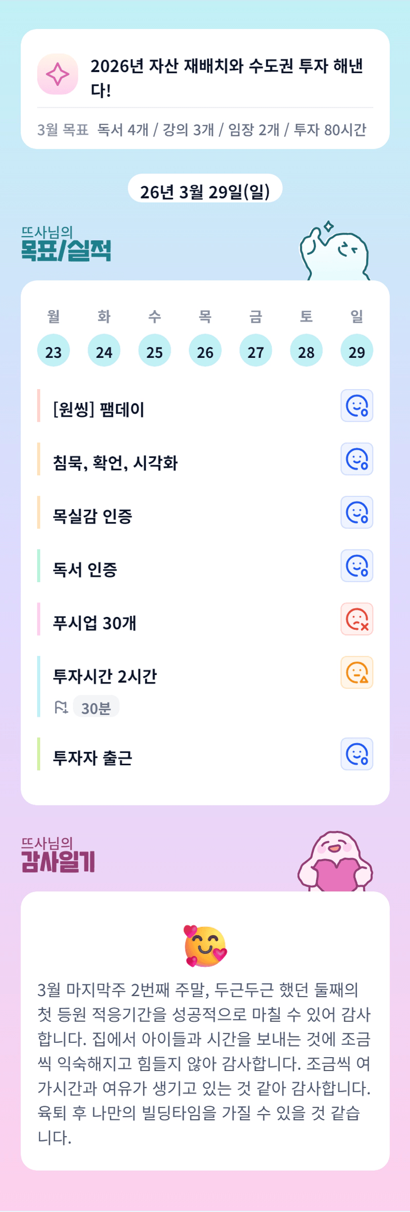Click the smiley status icon for [원씽] 팸데이
The image size is (410, 1212).
tap(356, 405)
